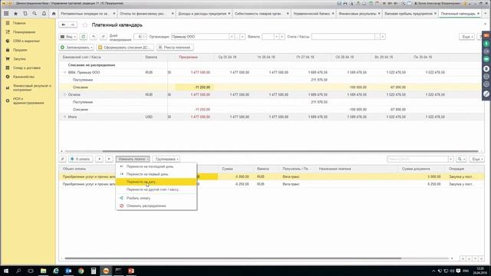Open НСИ и администрирование section
This screenshot has width=491, height=276.
(28, 100)
